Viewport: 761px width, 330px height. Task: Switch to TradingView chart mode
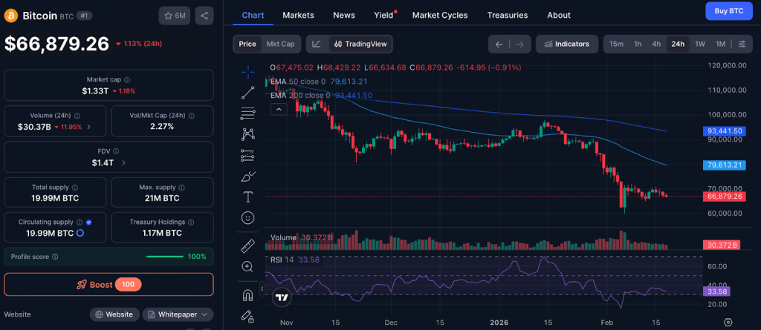[360, 44]
